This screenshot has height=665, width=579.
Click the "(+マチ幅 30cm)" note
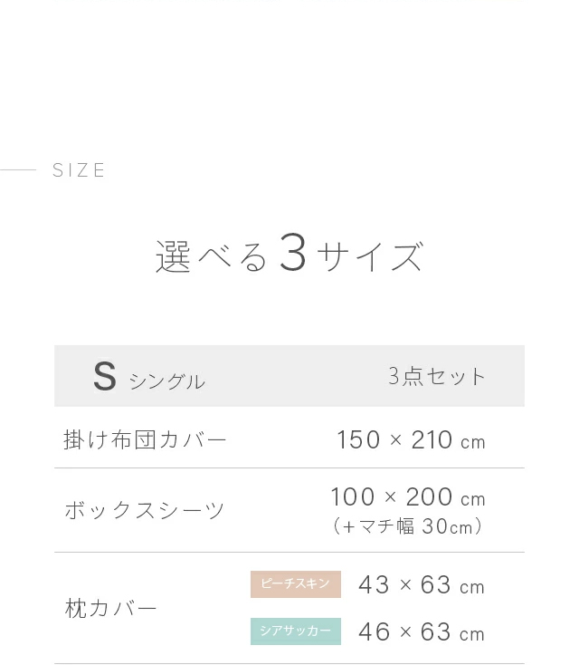point(408,526)
